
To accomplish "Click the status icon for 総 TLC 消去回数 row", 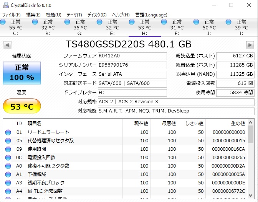I will coord(8,191).
